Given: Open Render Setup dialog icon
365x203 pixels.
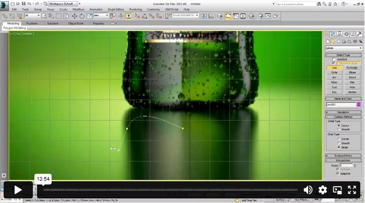Looking at the screenshot, I should point(261,16).
